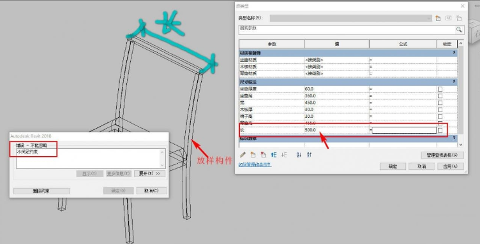Click the 锁定 column header
Image resolution: width=480 pixels, height=244 pixels.
pos(447,44)
